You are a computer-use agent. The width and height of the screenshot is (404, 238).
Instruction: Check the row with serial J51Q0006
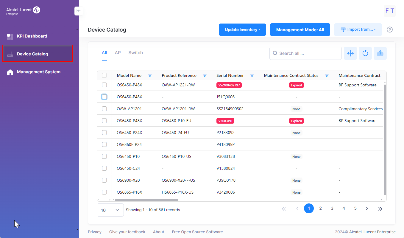pos(104,97)
